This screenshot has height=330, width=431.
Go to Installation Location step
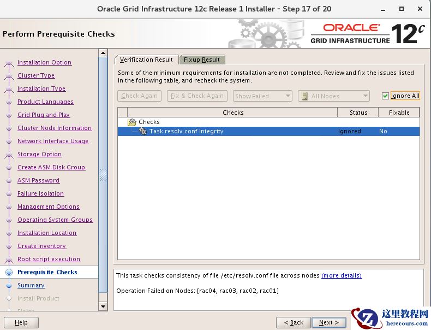click(x=47, y=233)
